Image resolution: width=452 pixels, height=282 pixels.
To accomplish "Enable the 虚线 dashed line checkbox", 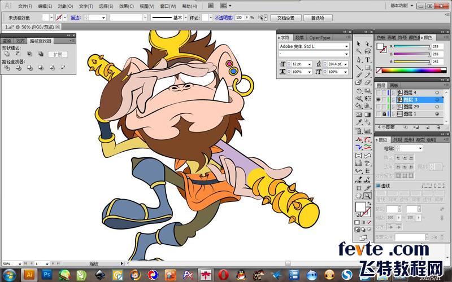I will pyautogui.click(x=378, y=186).
